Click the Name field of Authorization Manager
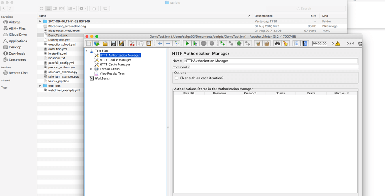This screenshot has height=196, width=385. tap(270, 61)
